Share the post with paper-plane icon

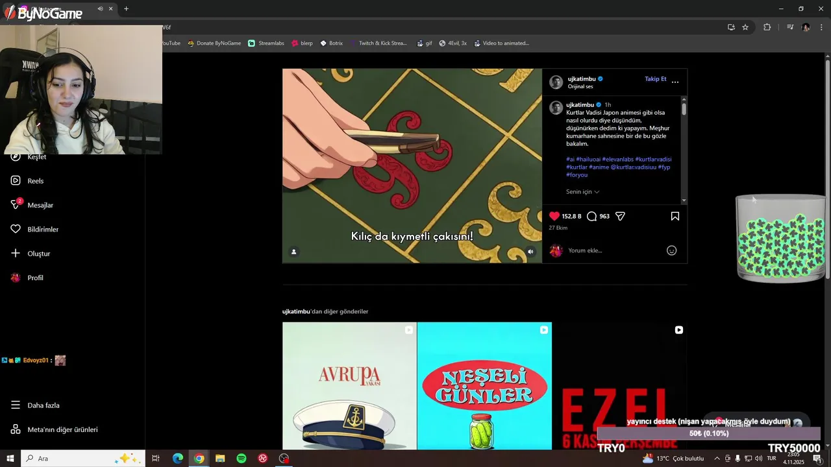coord(620,216)
